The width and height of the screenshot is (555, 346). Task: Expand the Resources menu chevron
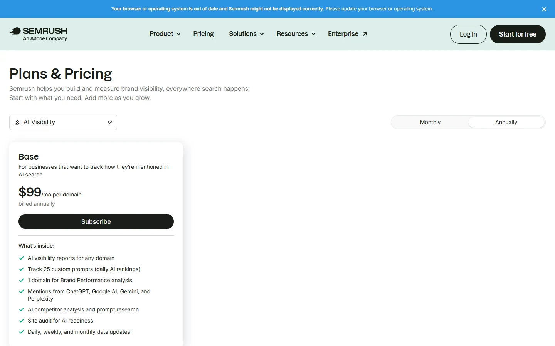[x=313, y=34]
